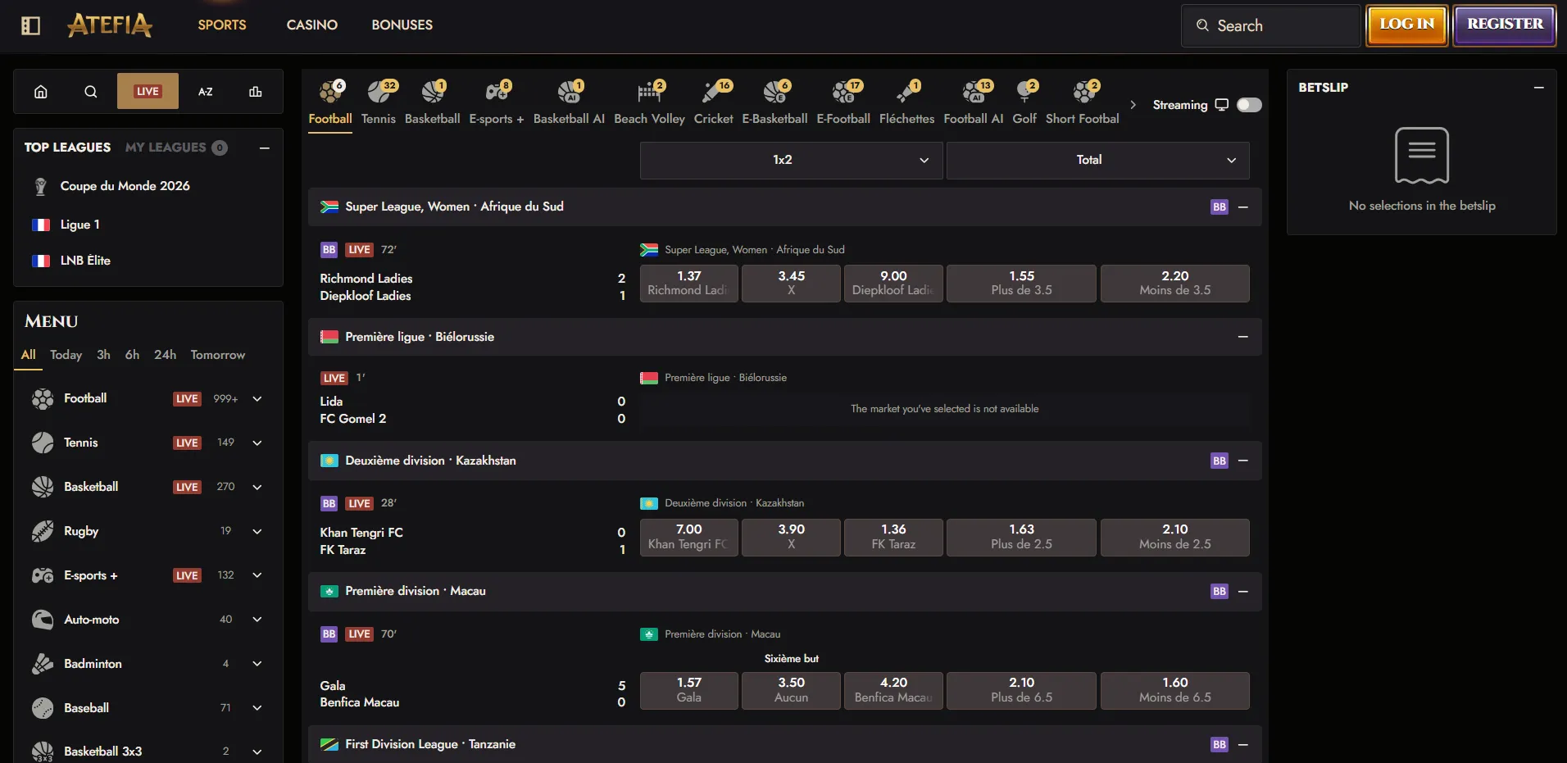Open the home icon in sidebar
This screenshot has height=763, width=1567.
tap(41, 92)
